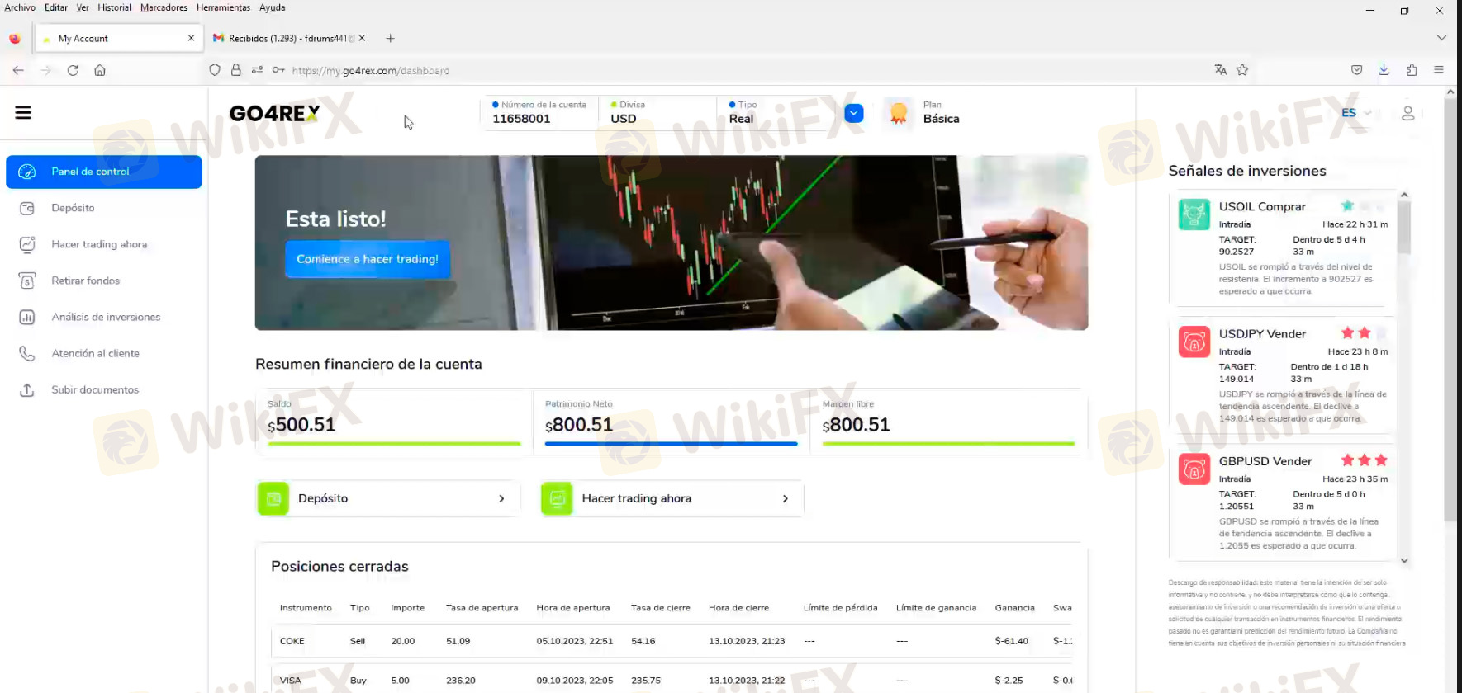Bookmark this page with the star

1242,70
